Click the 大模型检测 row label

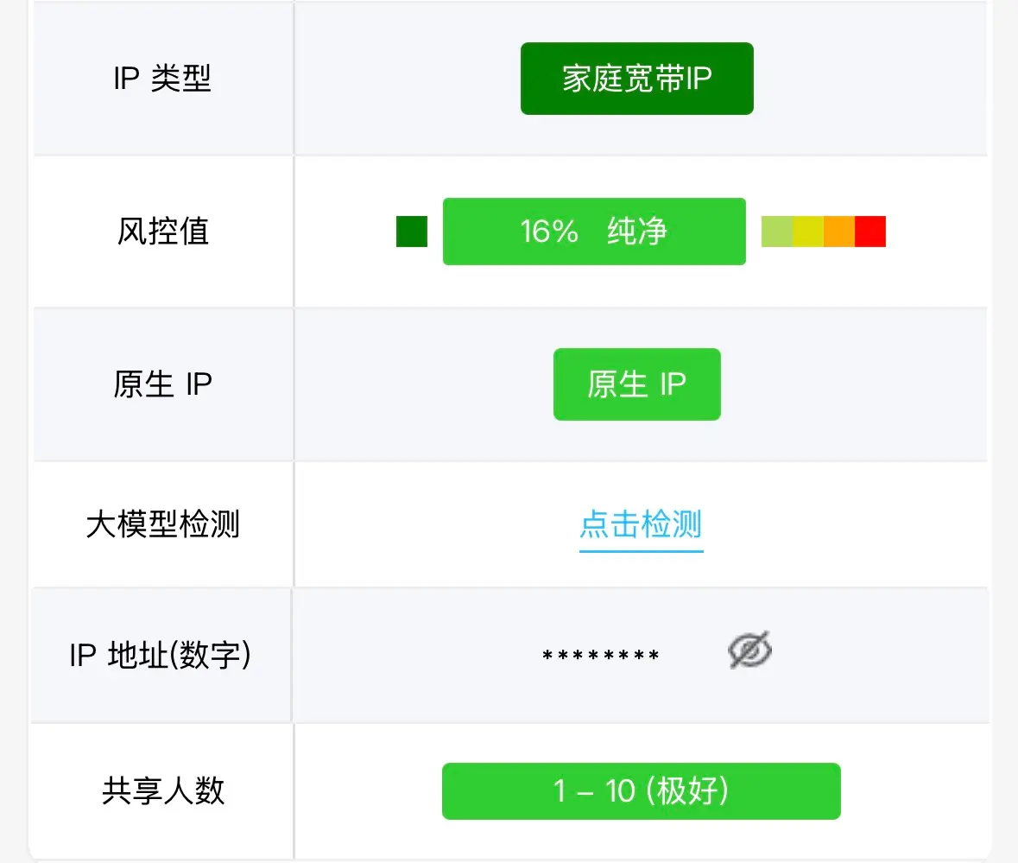(162, 525)
